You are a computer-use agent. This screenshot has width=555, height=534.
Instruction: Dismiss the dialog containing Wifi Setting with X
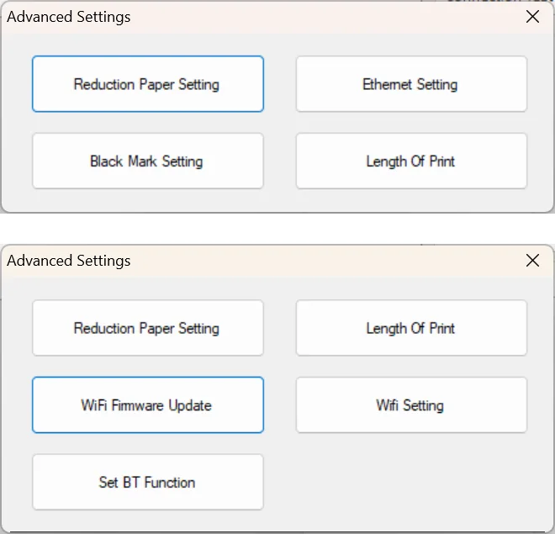click(x=532, y=261)
